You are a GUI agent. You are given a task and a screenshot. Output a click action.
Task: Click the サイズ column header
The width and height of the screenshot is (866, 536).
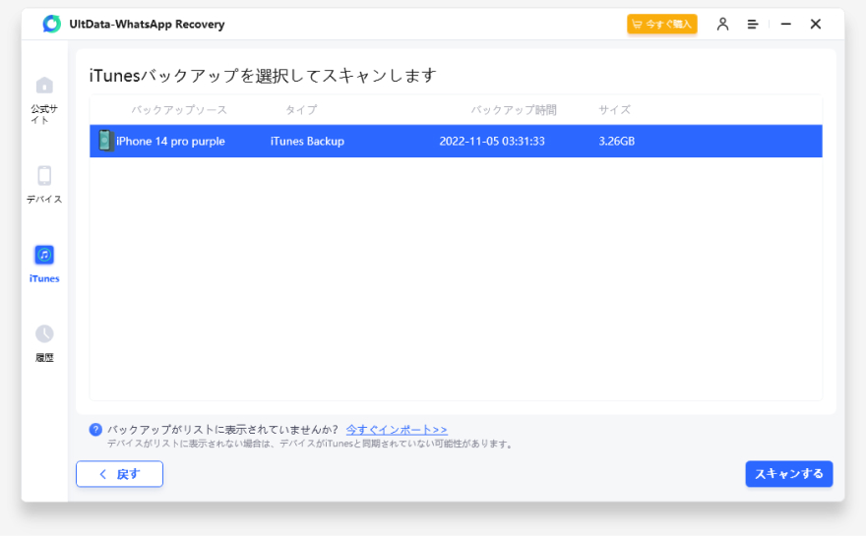tap(614, 110)
